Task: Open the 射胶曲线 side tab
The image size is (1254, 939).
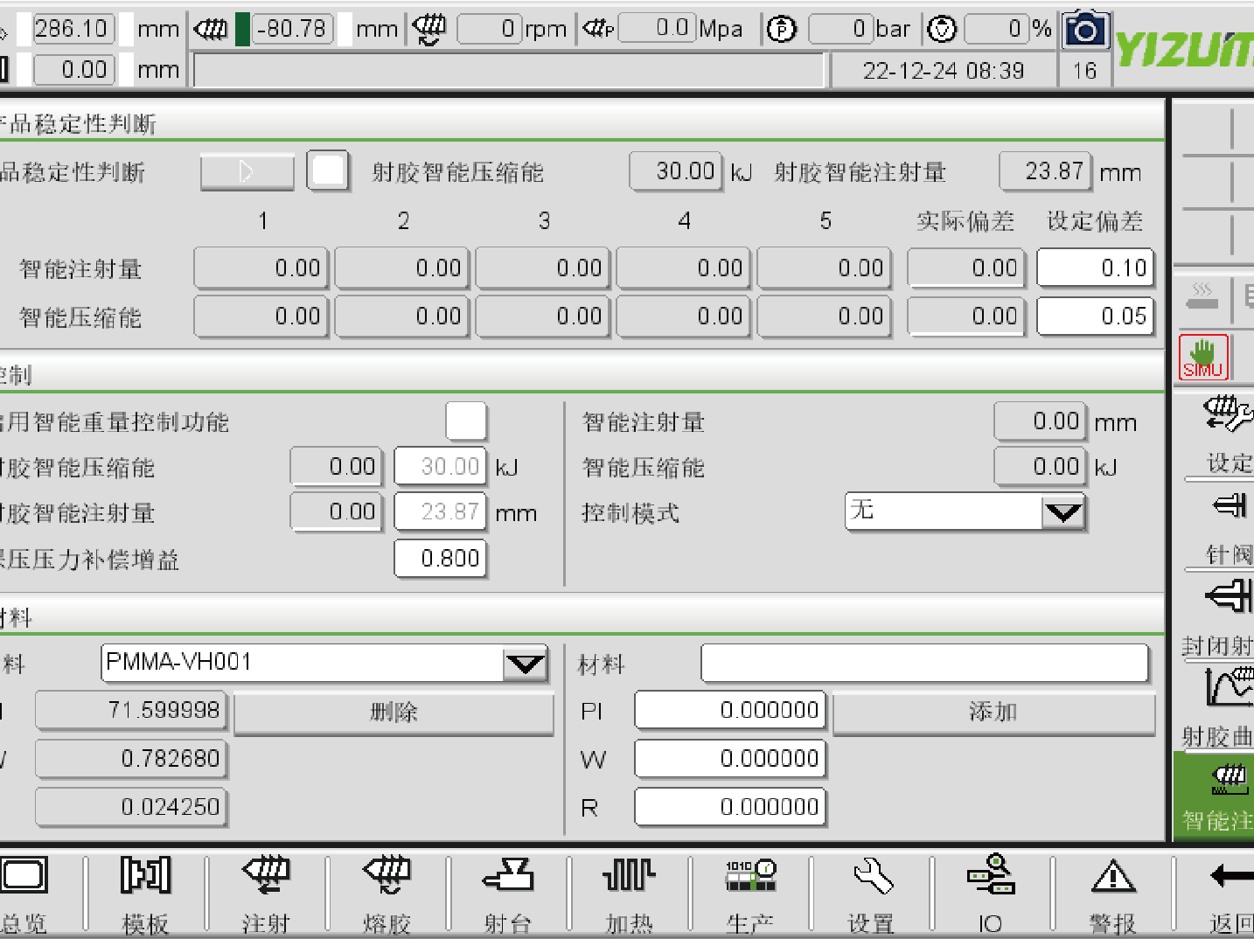Action: pos(1217,704)
